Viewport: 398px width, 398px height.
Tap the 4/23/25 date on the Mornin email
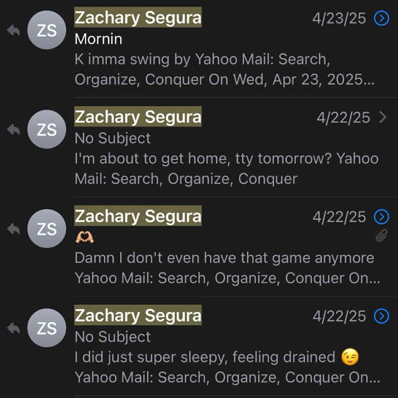click(339, 18)
